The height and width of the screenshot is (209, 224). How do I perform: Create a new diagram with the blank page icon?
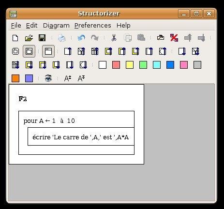point(15,38)
